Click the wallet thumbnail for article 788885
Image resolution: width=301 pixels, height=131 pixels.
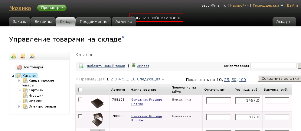point(98,119)
